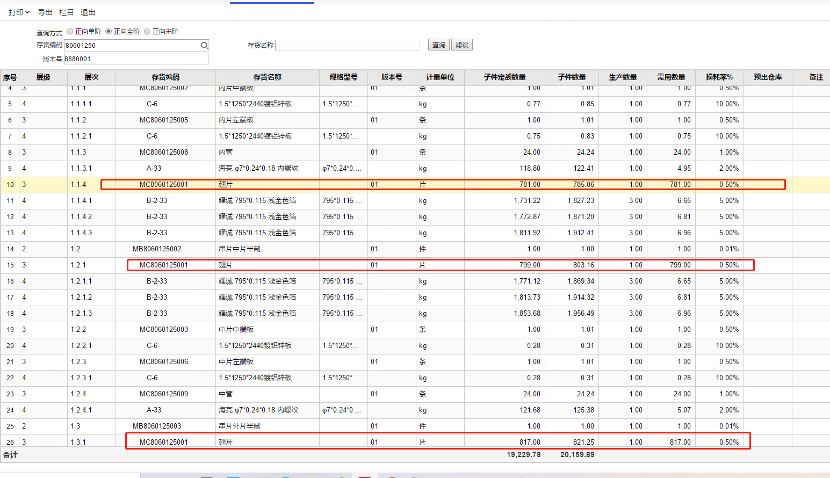Click the 预出仓库 column header

[x=768, y=77]
